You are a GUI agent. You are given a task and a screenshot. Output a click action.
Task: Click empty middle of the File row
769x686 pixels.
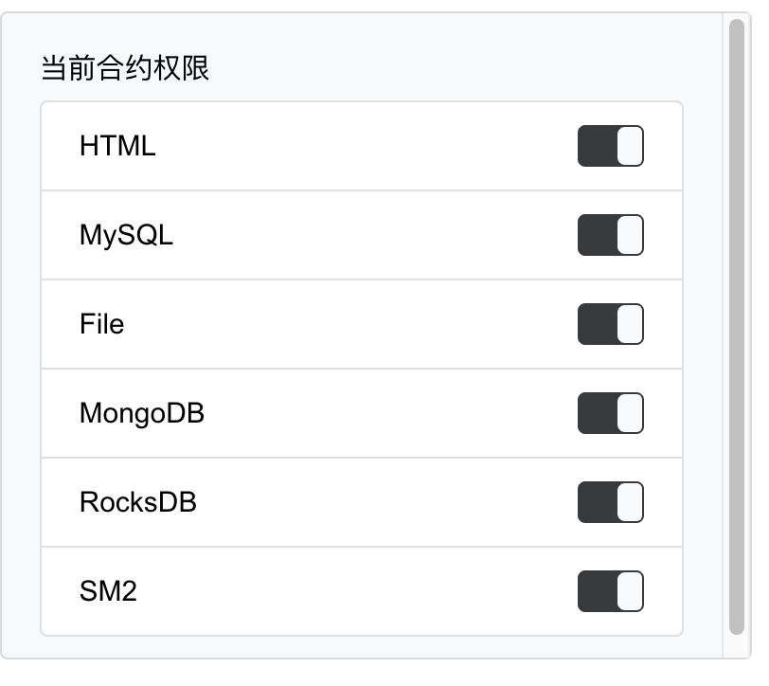click(x=360, y=324)
